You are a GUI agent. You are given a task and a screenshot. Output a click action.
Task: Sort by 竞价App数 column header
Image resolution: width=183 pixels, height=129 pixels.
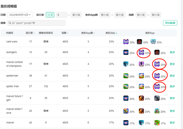pos(88,33)
